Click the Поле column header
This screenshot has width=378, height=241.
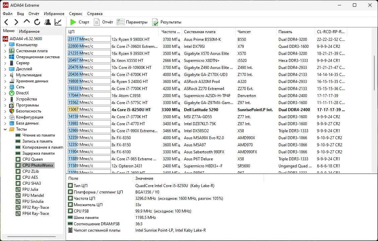tap(100, 178)
